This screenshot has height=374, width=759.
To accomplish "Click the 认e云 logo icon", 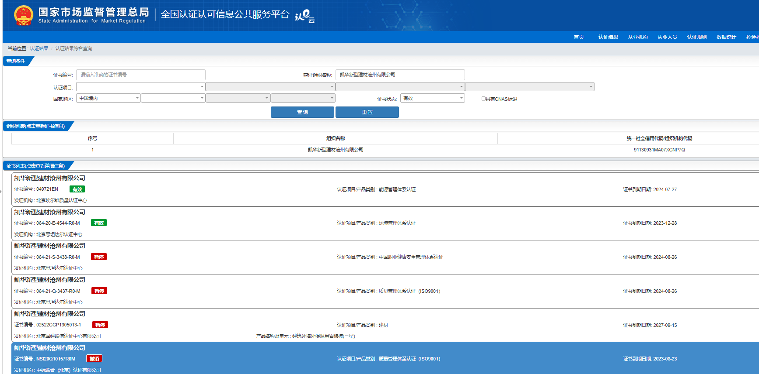I will coord(305,16).
